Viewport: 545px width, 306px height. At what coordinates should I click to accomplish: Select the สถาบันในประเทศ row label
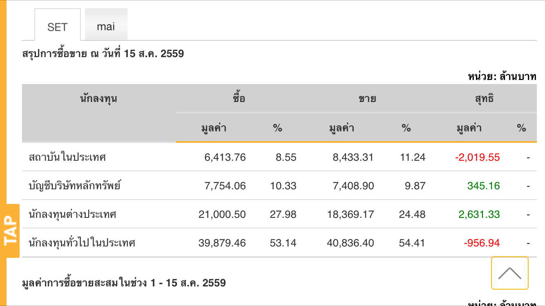(x=67, y=157)
